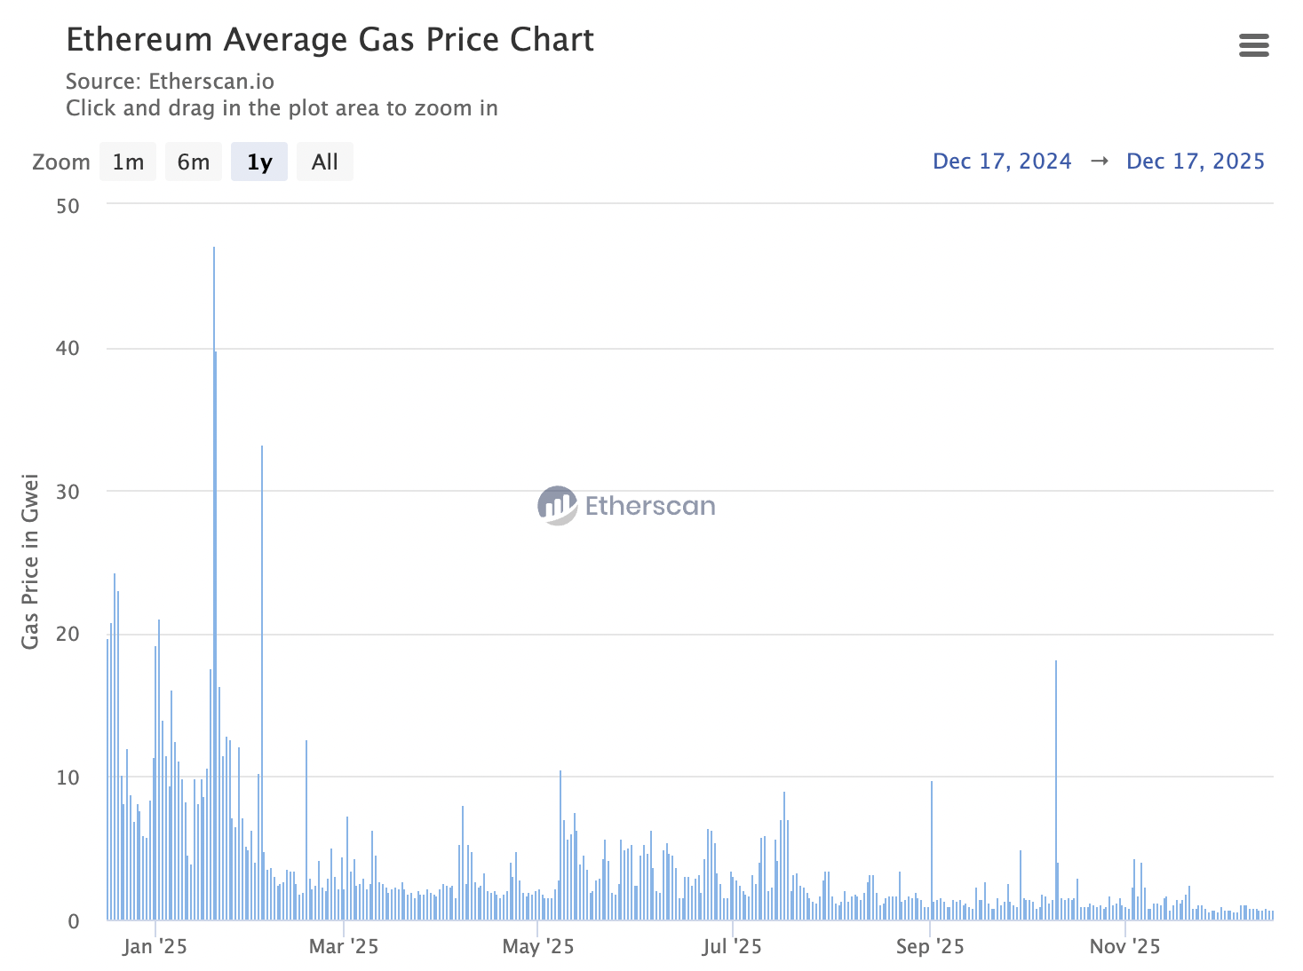Click the Source: Etherscan.io text
The image size is (1303, 971).
tap(170, 81)
